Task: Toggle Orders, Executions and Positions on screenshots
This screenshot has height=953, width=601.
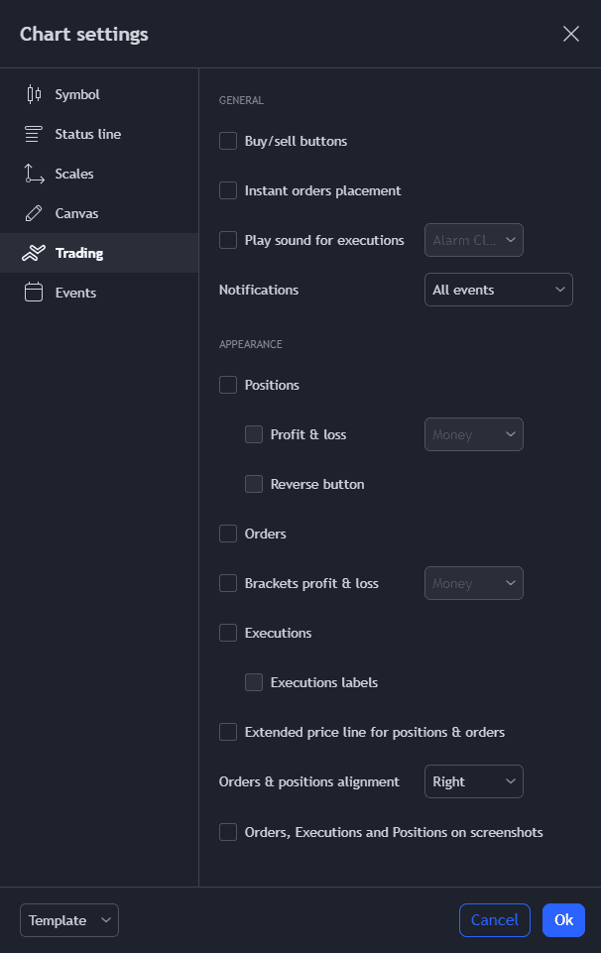Action: (228, 832)
